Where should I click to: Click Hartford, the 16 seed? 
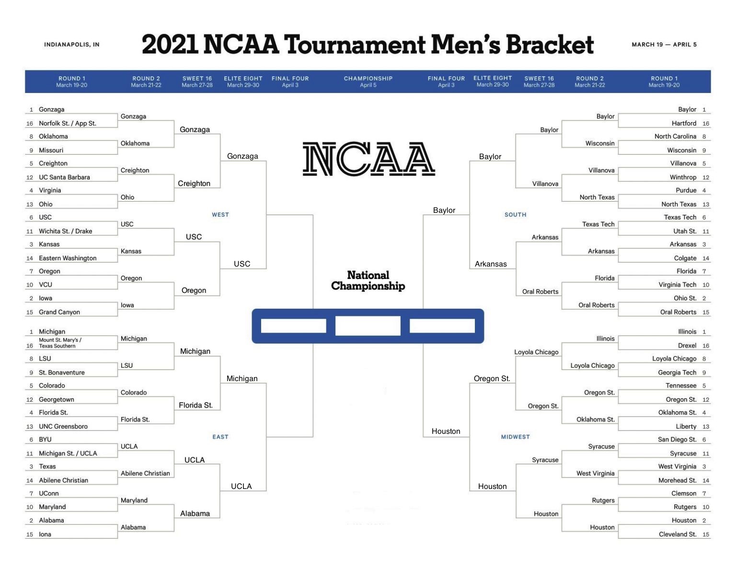(x=684, y=123)
